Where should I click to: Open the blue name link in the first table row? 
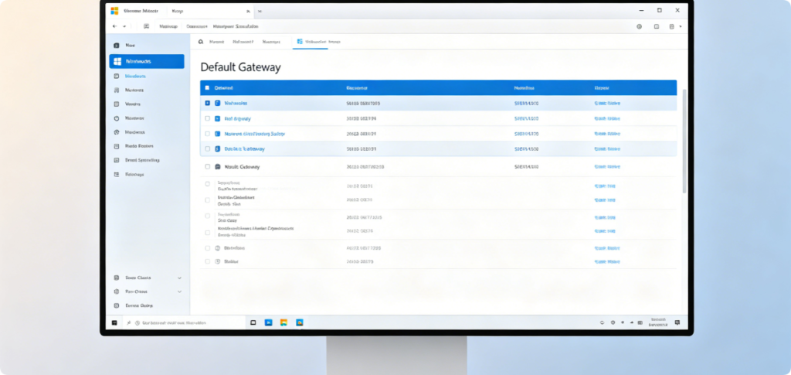[236, 103]
